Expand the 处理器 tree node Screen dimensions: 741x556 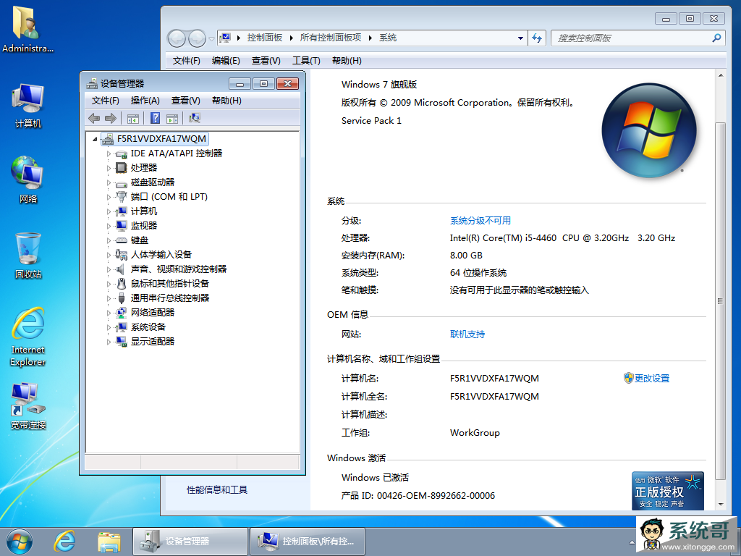point(109,168)
